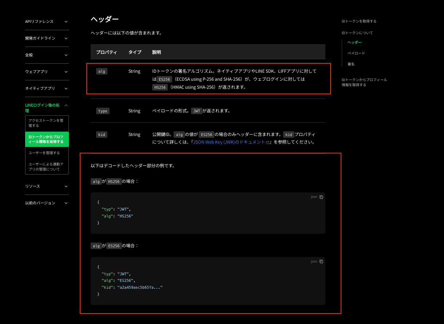This screenshot has width=444, height=324.
Task: Expand the APIリファレンス sidebar section
Action: pyautogui.click(x=47, y=21)
